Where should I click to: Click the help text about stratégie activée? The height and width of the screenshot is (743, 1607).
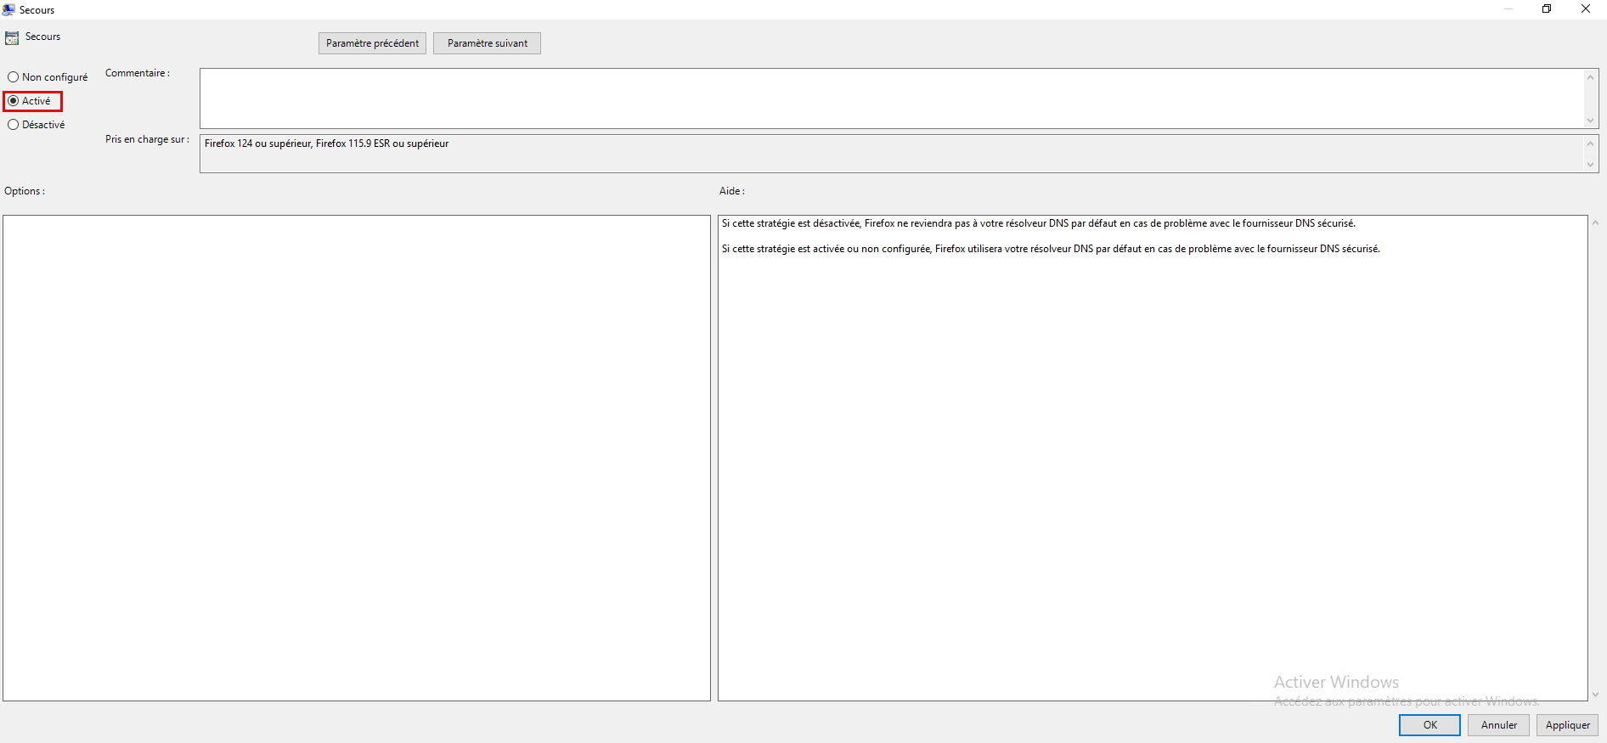point(1051,249)
